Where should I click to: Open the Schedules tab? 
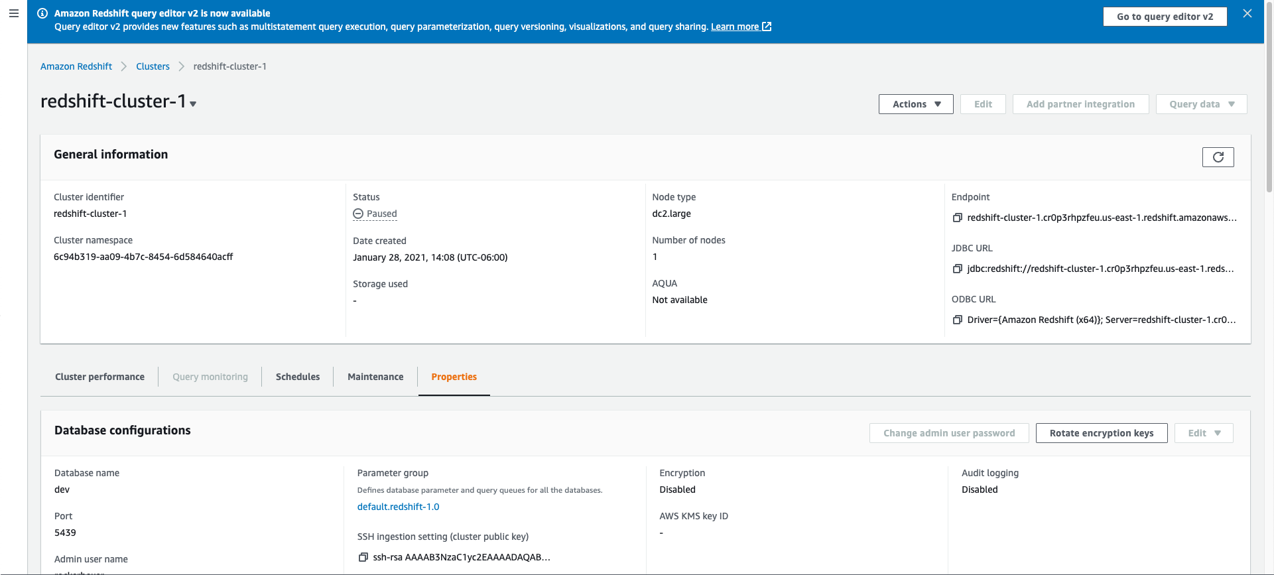tap(298, 377)
